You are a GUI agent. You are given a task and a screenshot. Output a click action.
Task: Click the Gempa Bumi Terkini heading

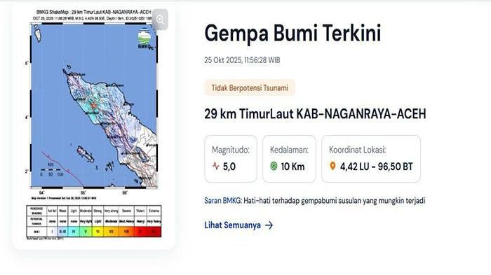pos(292,33)
